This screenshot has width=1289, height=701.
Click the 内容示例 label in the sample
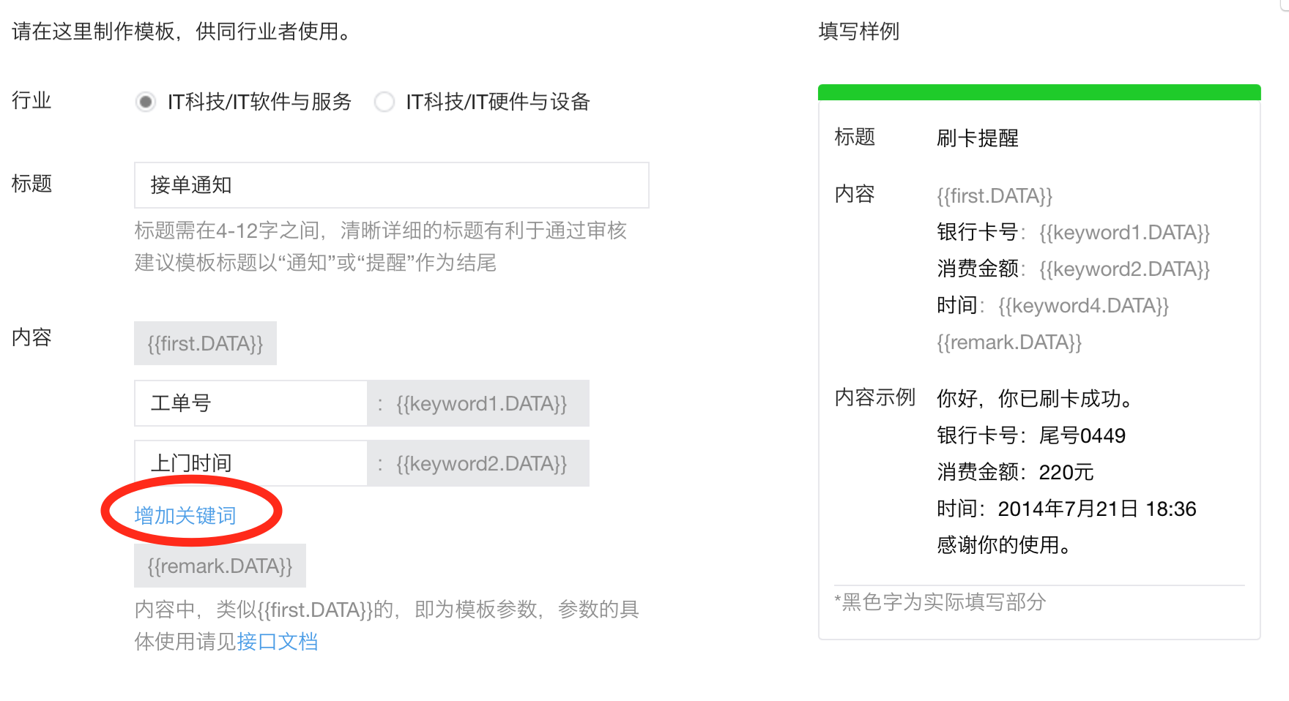tap(874, 397)
